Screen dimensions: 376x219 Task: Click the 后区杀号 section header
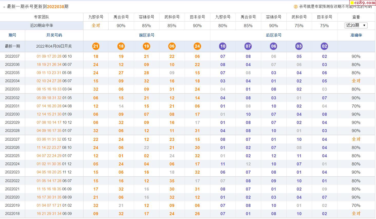coord(274,35)
